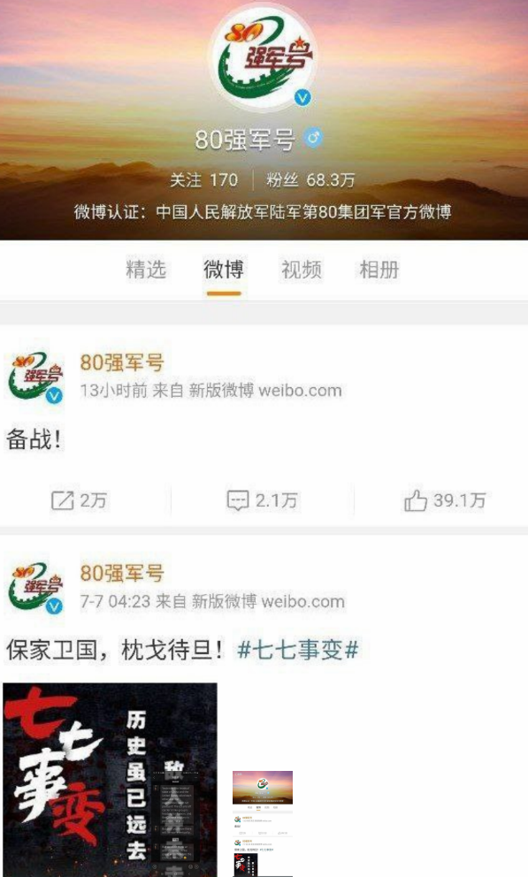Click 80强军号 username on 7-7 post
This screenshot has height=877, width=528.
[122, 573]
